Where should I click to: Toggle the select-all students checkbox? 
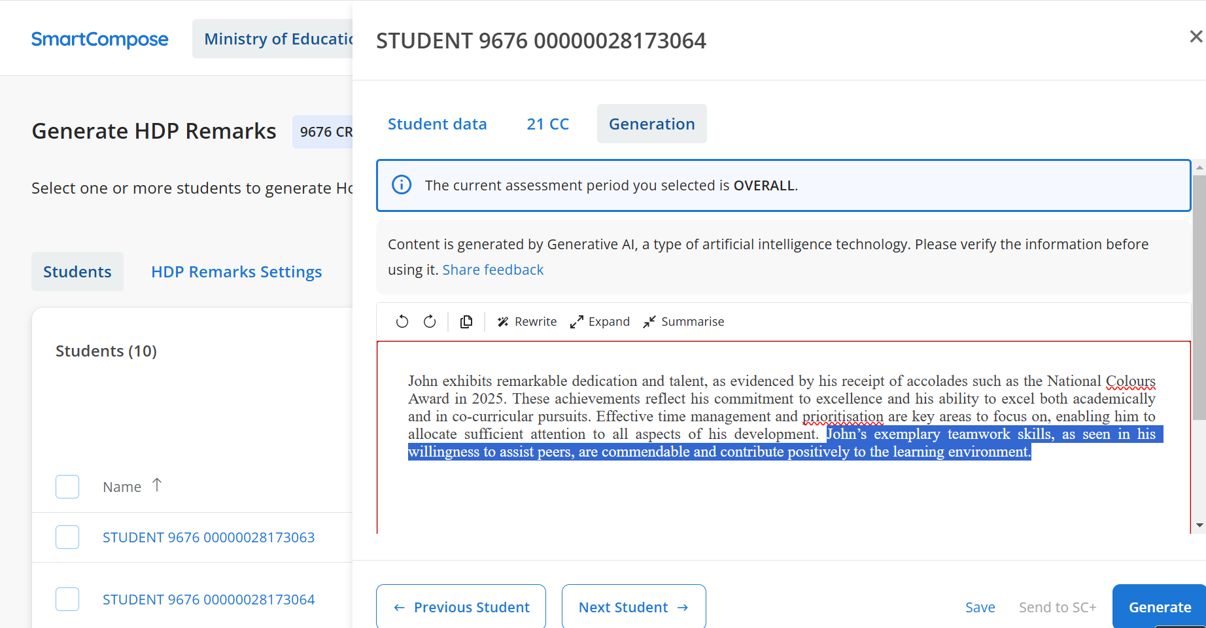tap(67, 487)
